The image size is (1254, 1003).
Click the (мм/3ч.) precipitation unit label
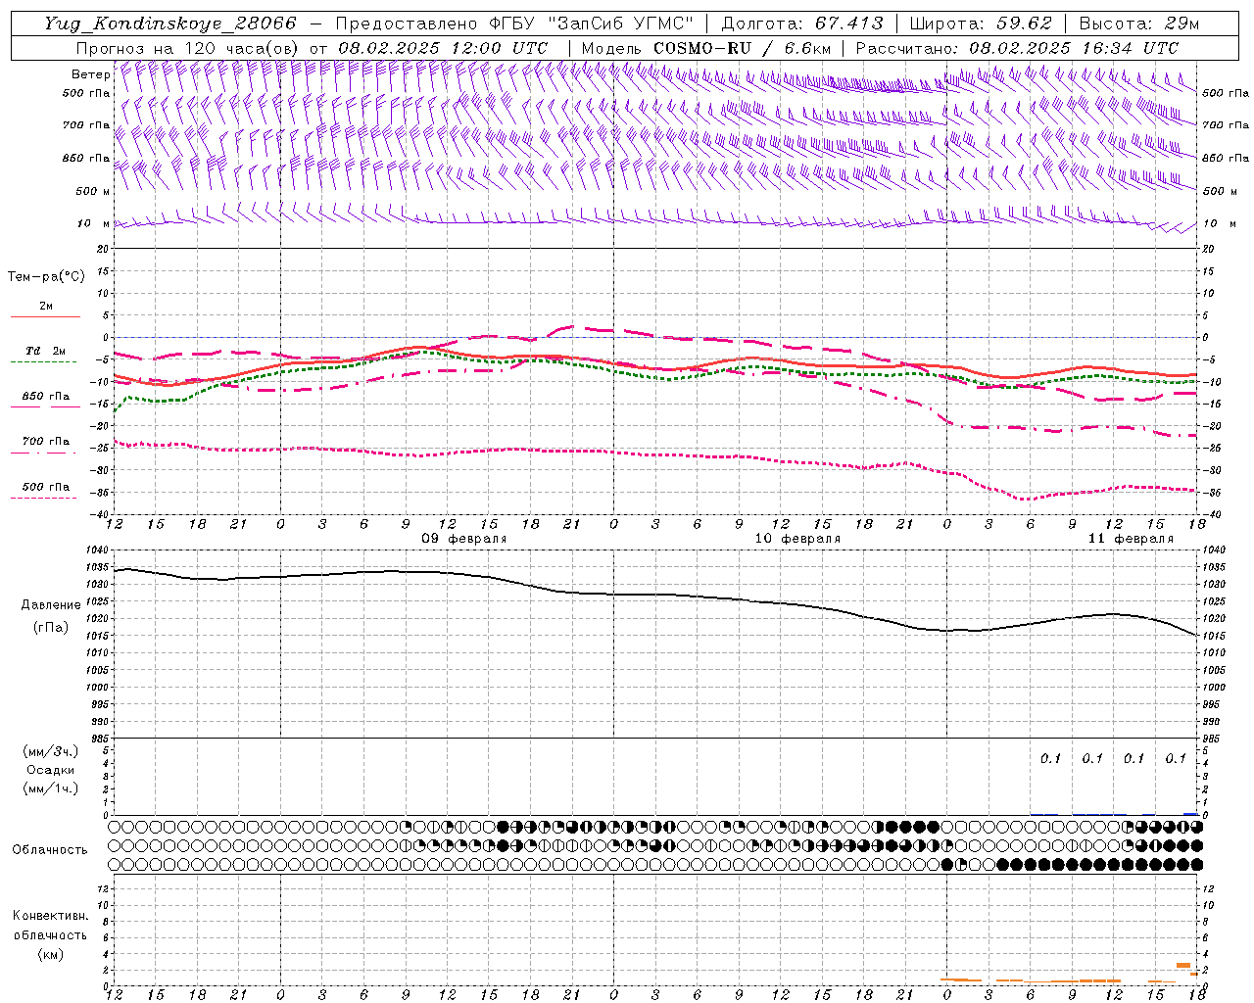(x=51, y=751)
